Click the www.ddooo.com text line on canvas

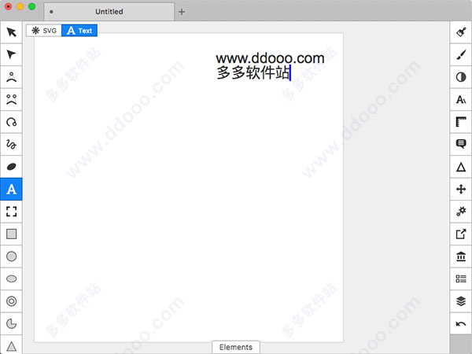[270, 58]
